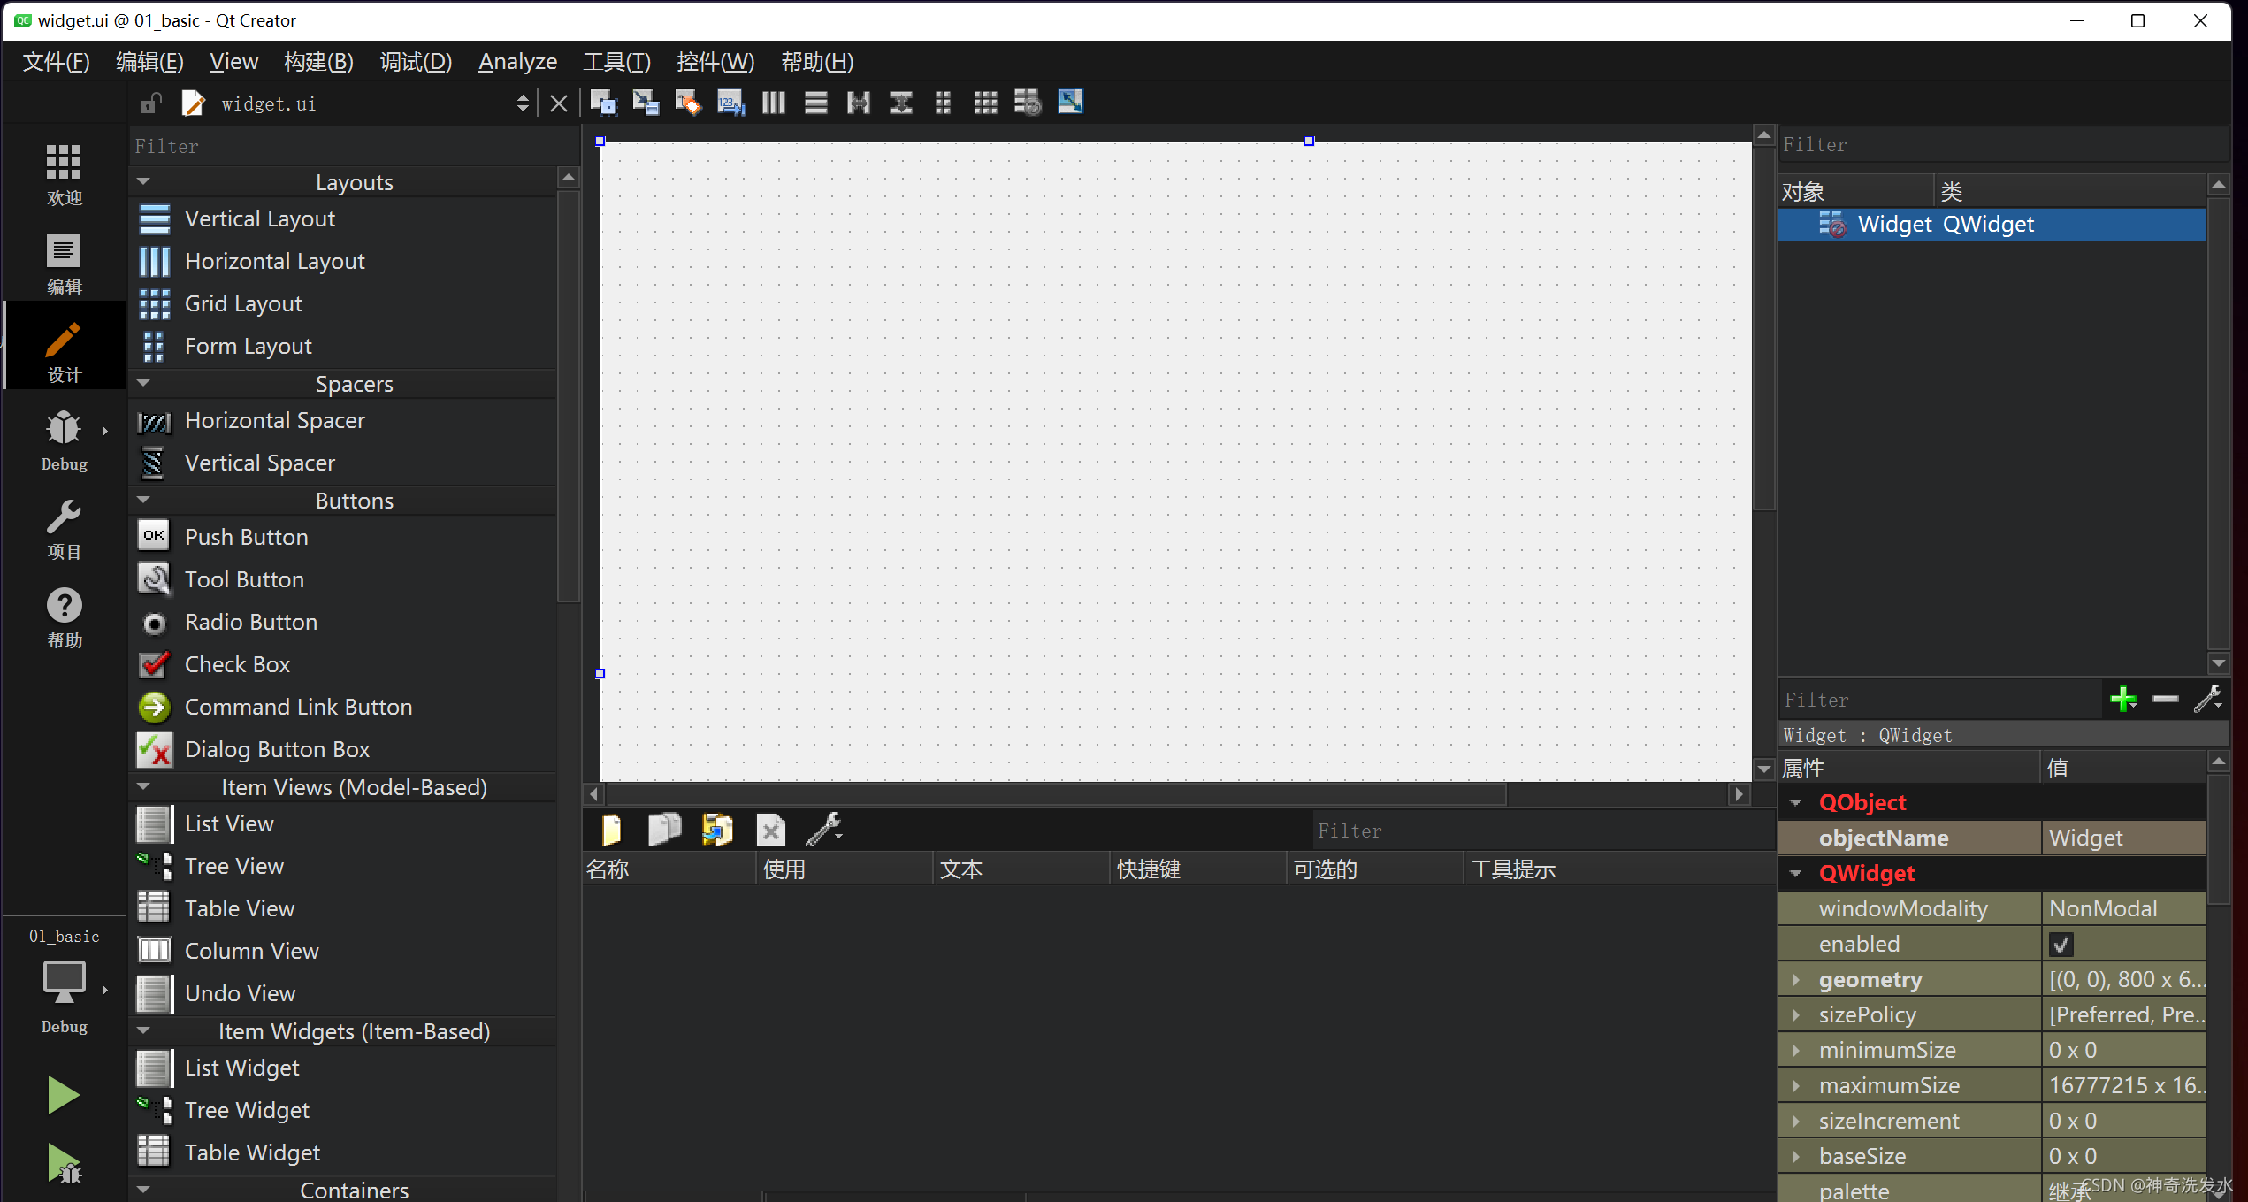Open the Analyze menu
This screenshot has height=1202, width=2248.
(517, 62)
